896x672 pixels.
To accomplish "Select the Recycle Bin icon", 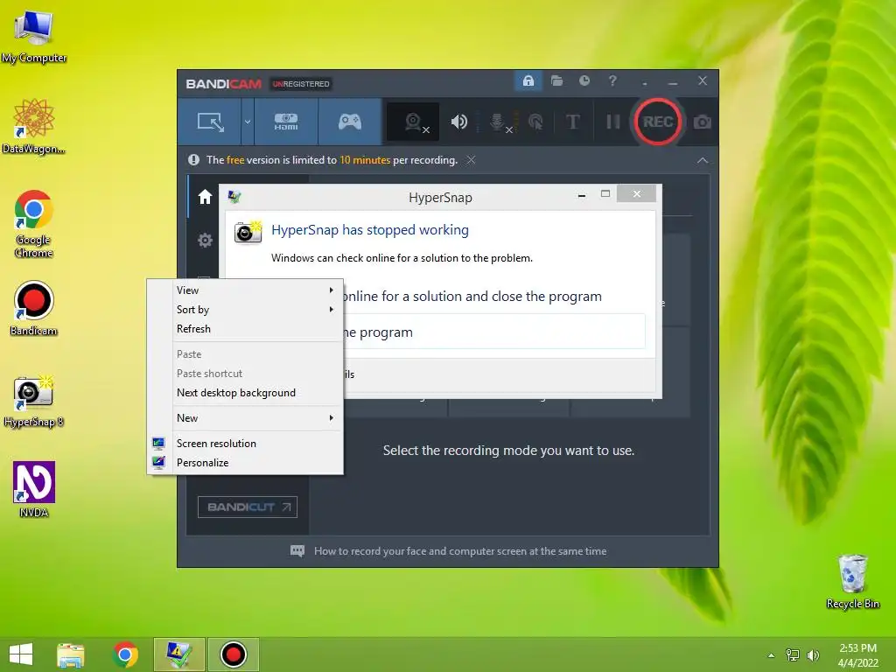I will coord(852,582).
